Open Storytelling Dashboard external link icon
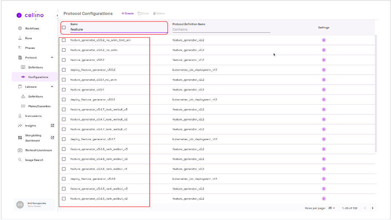391x220 pixels. (x=52, y=137)
